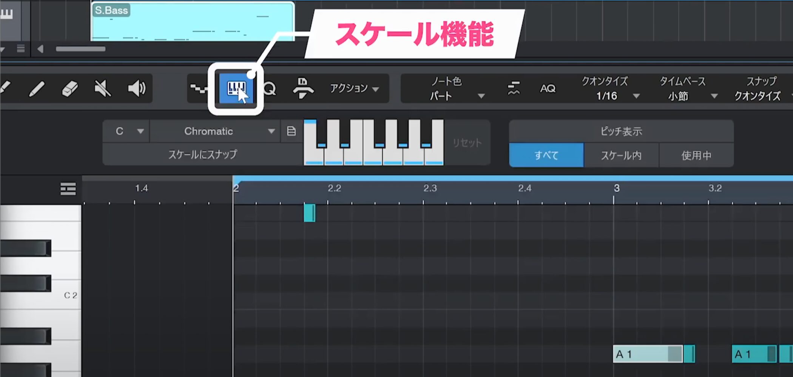
Task: Toggle the AQ auto-quantize button
Action: tap(548, 89)
